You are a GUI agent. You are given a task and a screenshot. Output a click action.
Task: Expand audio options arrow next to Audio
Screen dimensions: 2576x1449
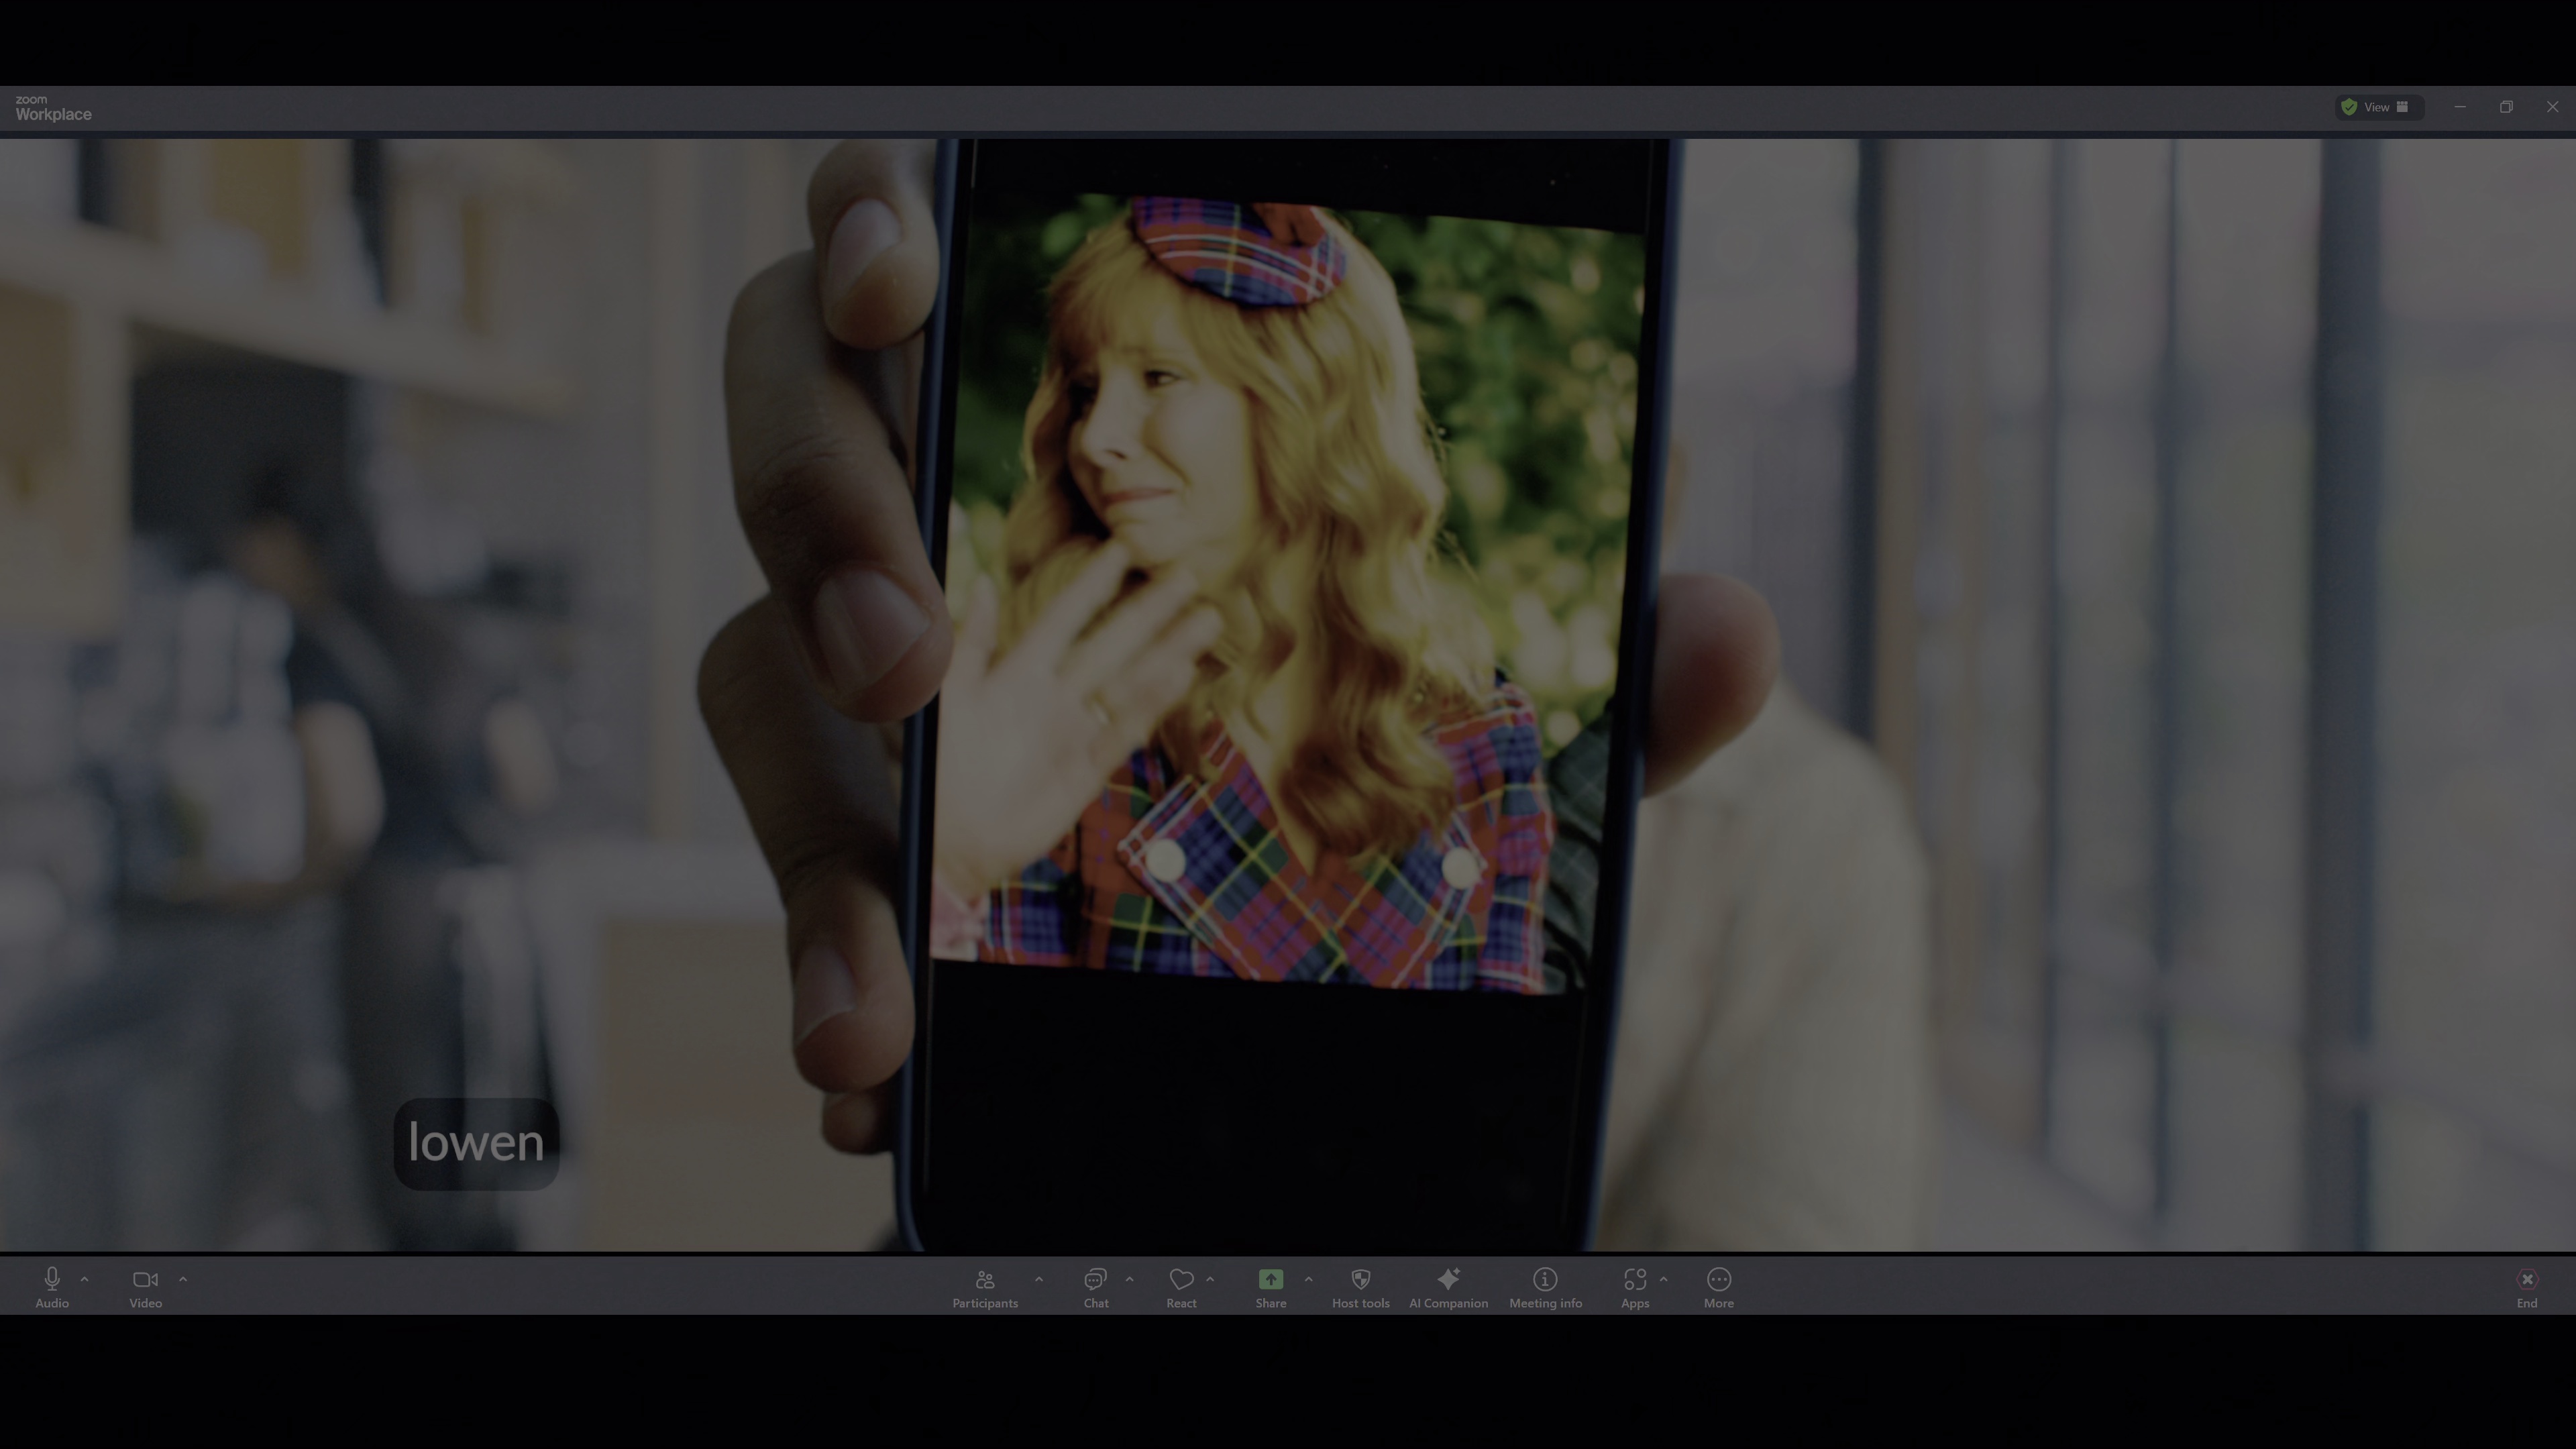(85, 1279)
